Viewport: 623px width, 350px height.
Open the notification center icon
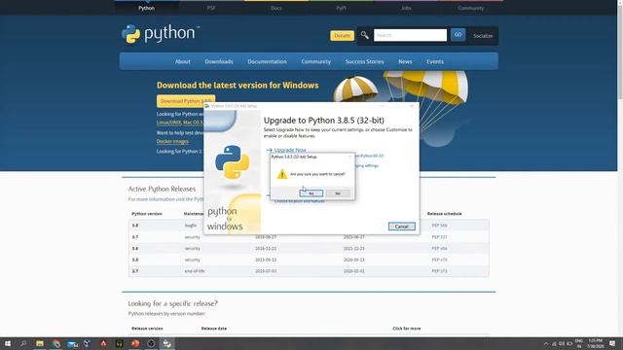pos(612,343)
